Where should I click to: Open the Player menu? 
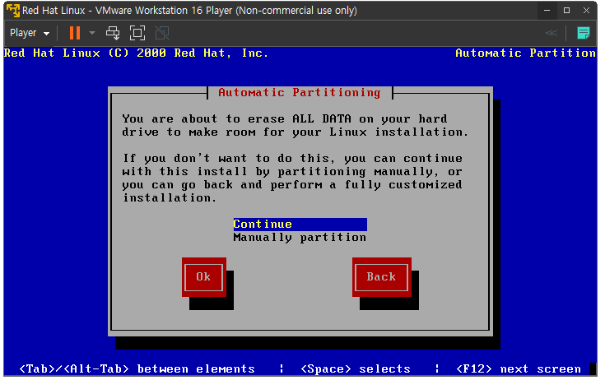click(x=30, y=33)
